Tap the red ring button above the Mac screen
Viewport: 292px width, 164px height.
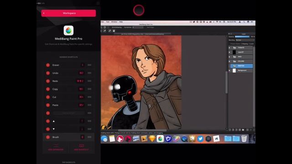pyautogui.click(x=139, y=10)
